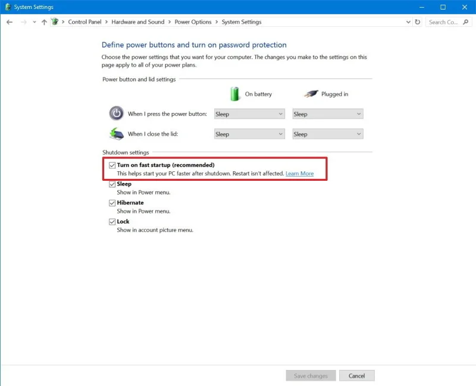Click the power button icon graphic
Image resolution: width=476 pixels, height=386 pixels.
click(x=116, y=113)
